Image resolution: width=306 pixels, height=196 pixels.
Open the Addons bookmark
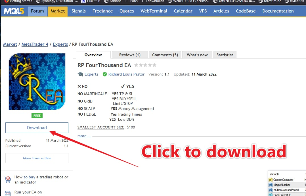tap(113, 1)
